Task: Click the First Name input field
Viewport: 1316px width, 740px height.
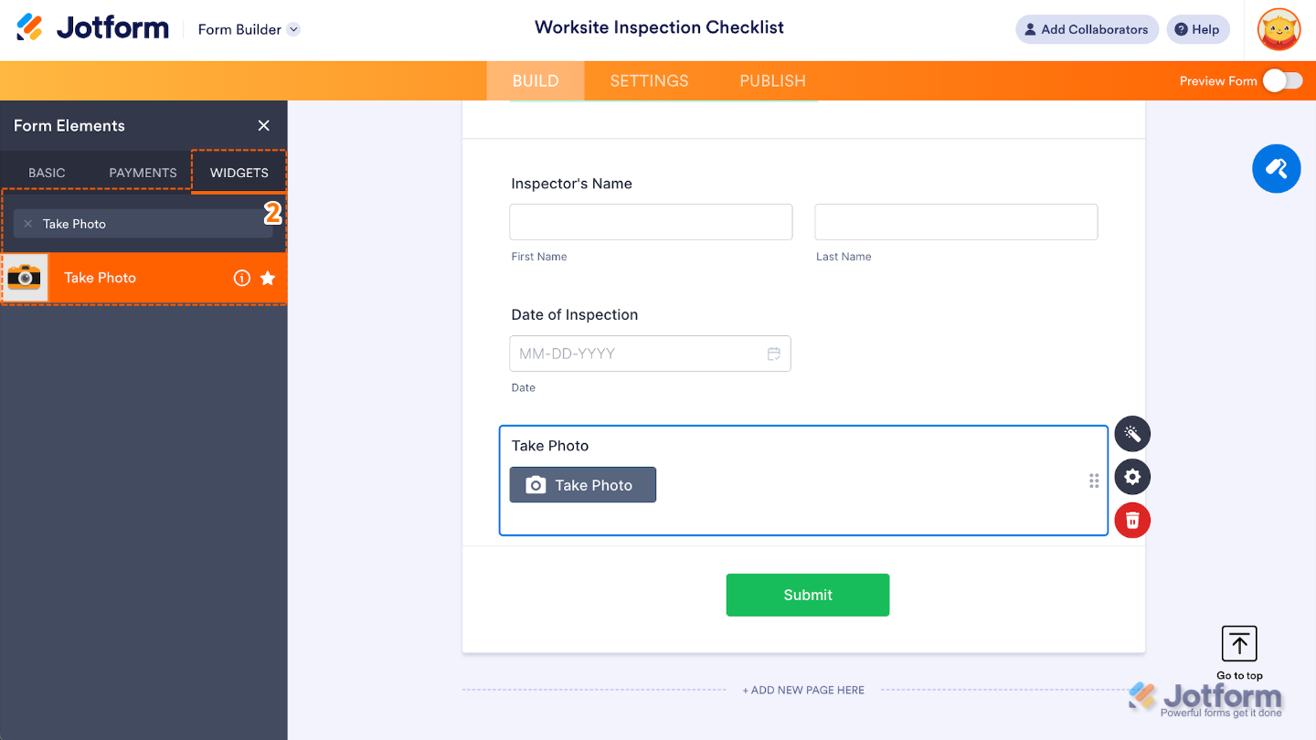Action: tap(651, 222)
